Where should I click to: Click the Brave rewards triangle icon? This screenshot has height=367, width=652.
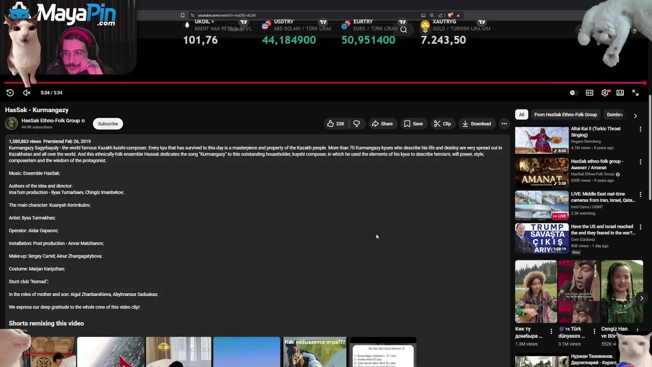click(458, 15)
